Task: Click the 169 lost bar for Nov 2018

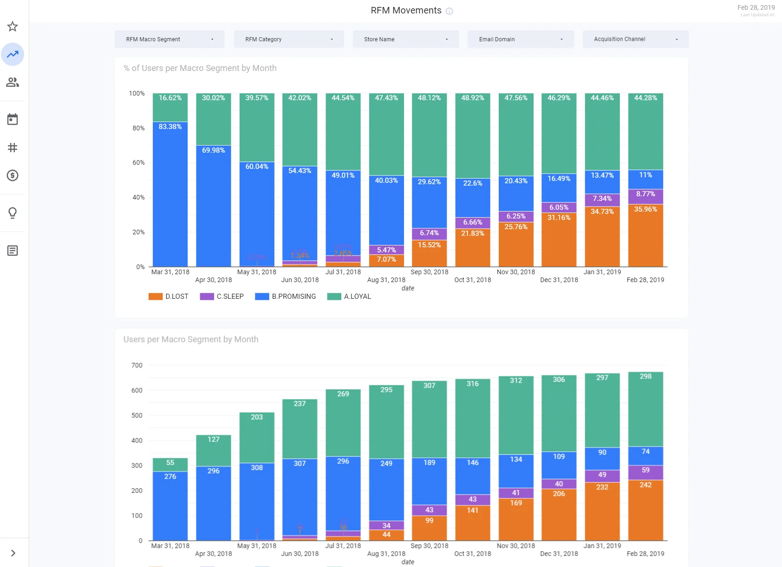Action: [x=516, y=519]
